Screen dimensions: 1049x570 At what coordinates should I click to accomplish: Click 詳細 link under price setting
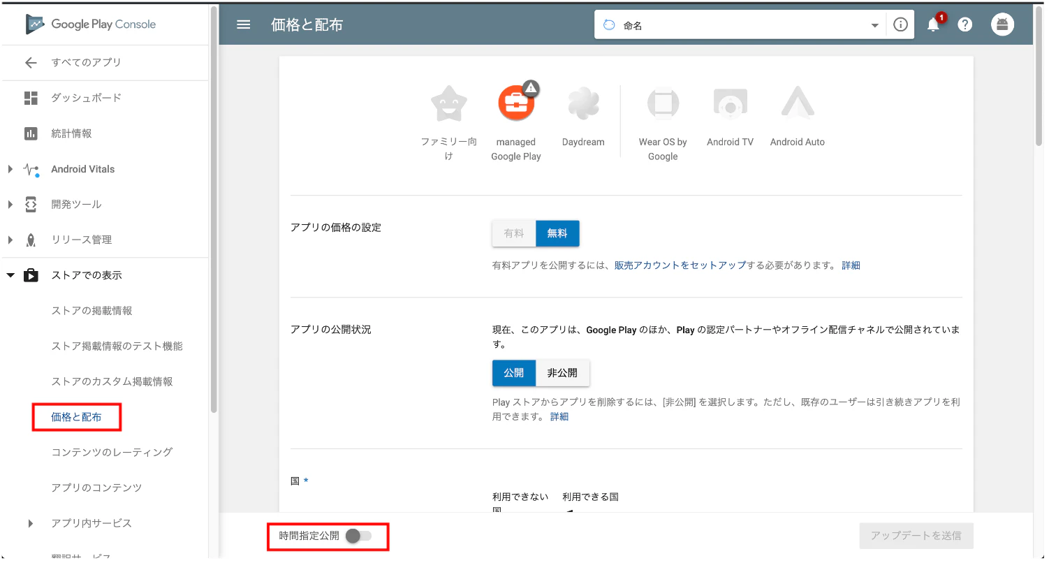pyautogui.click(x=851, y=265)
